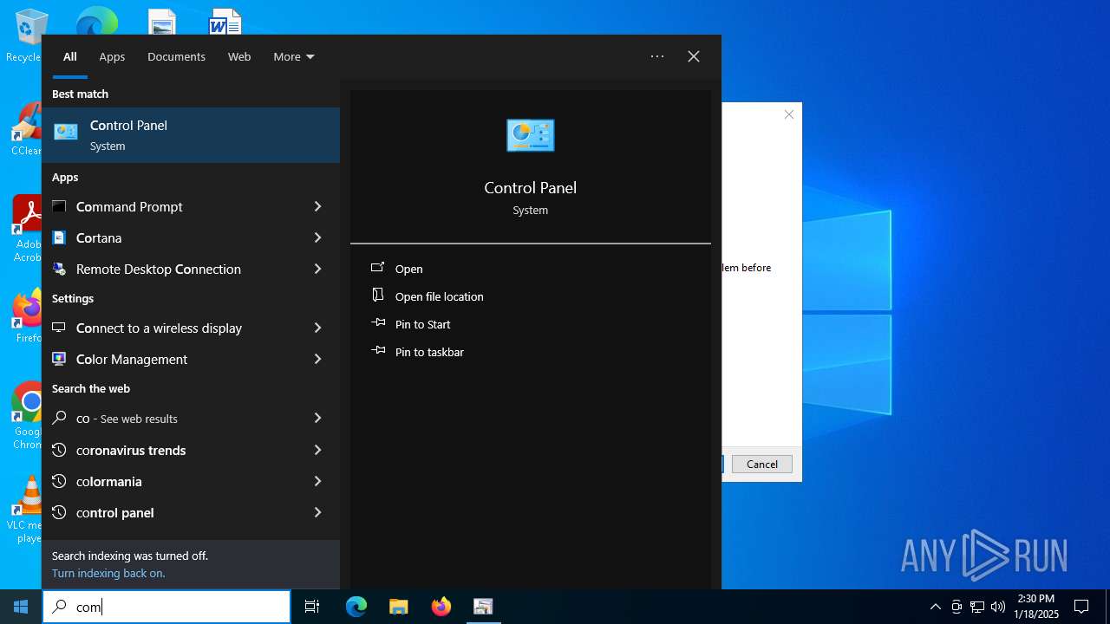Expand Command Prompt options arrow

pos(317,206)
